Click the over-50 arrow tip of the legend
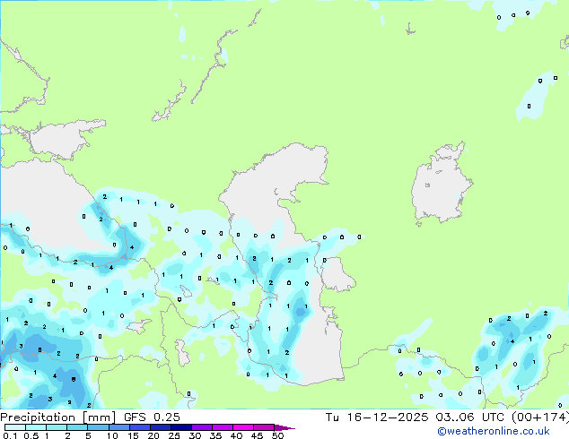The width and height of the screenshot is (569, 439). [x=284, y=427]
